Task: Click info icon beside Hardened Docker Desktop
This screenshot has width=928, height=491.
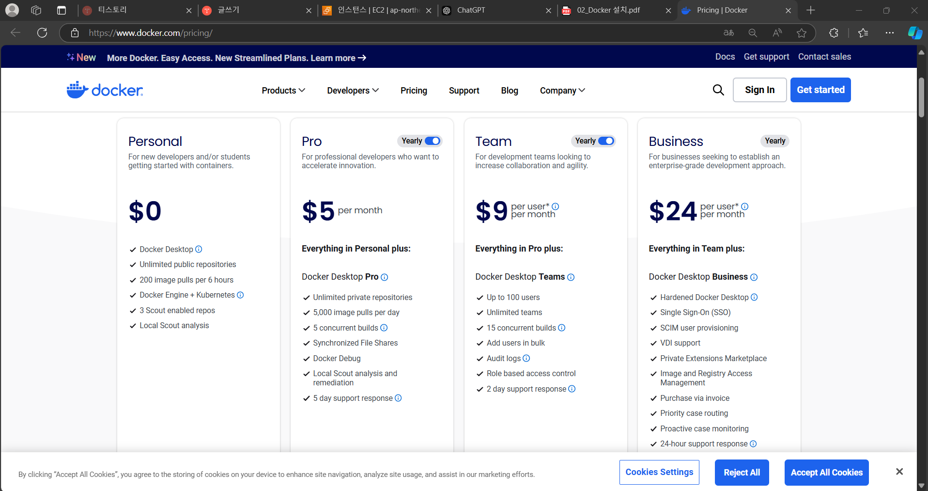Action: pos(754,297)
